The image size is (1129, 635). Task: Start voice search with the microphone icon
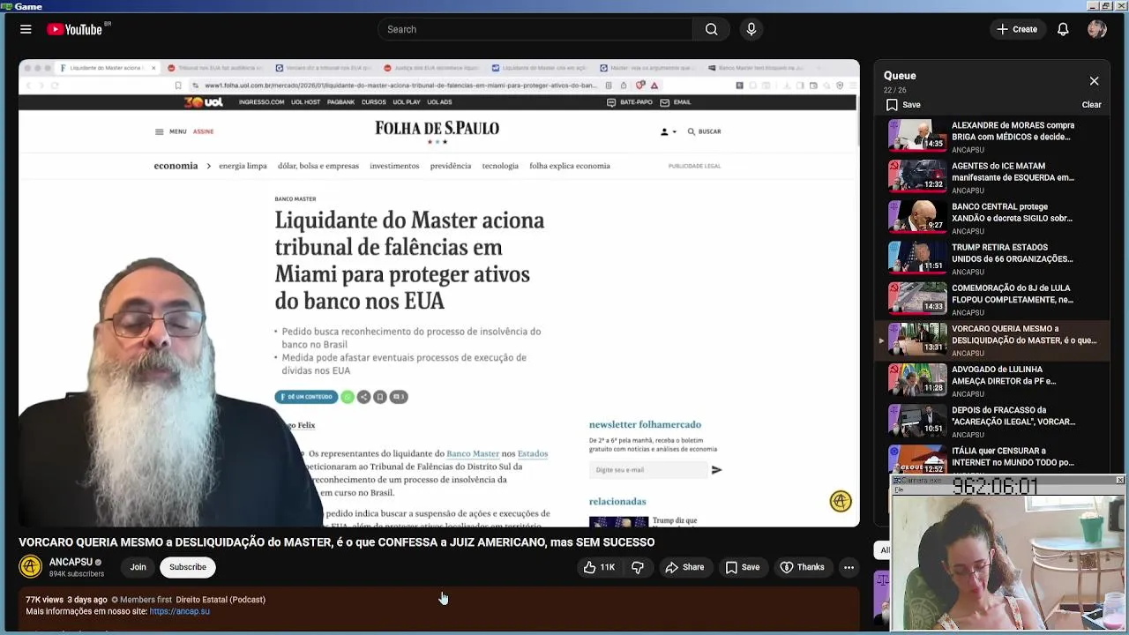751,29
